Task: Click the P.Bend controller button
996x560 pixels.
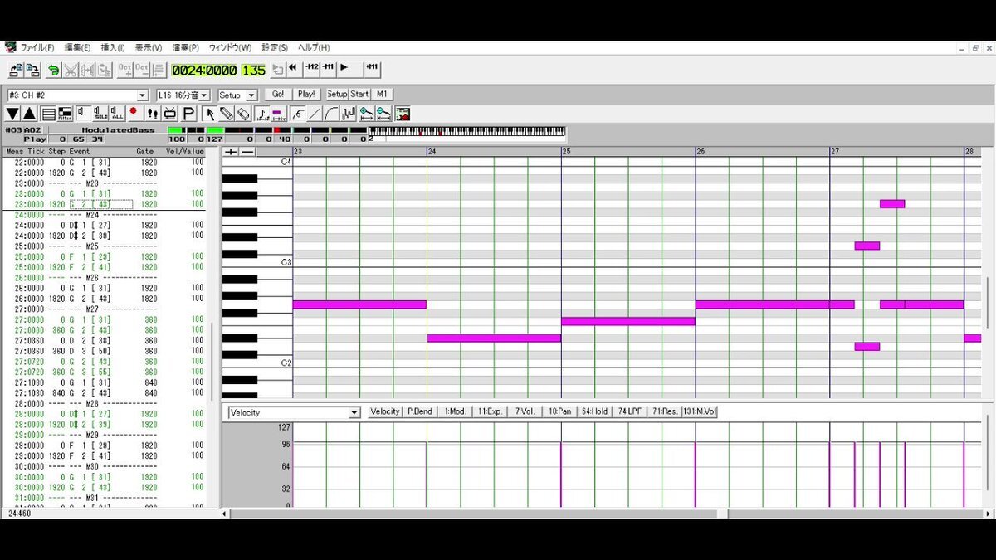Action: point(421,411)
